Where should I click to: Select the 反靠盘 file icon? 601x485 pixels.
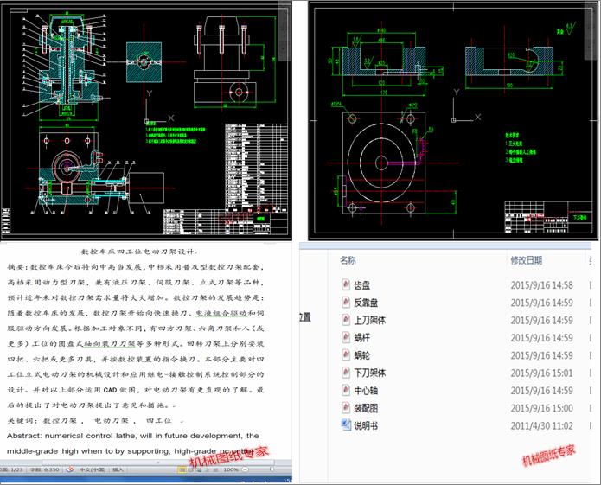tap(346, 302)
